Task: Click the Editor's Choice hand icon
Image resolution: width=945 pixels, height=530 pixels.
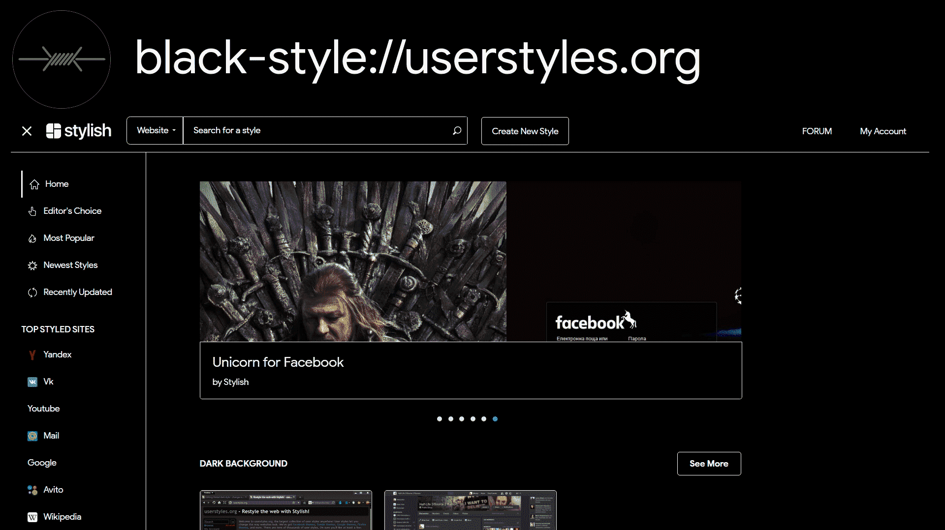Action: pos(32,211)
